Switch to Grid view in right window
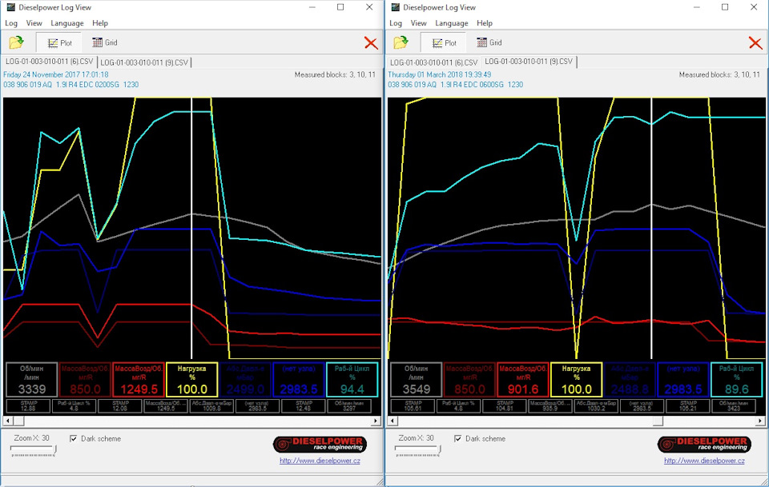The width and height of the screenshot is (769, 487). pos(489,42)
